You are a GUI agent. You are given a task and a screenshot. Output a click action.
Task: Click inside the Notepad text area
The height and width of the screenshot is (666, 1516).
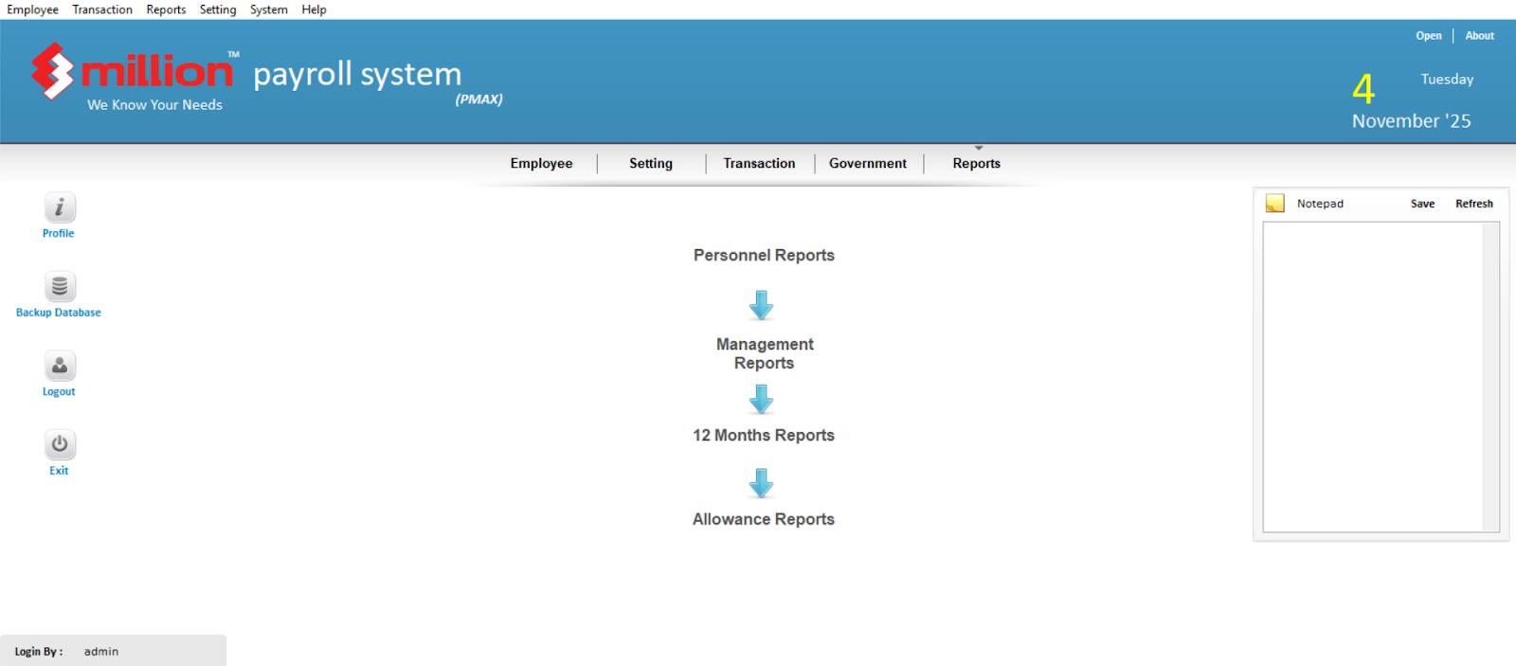(x=1373, y=376)
